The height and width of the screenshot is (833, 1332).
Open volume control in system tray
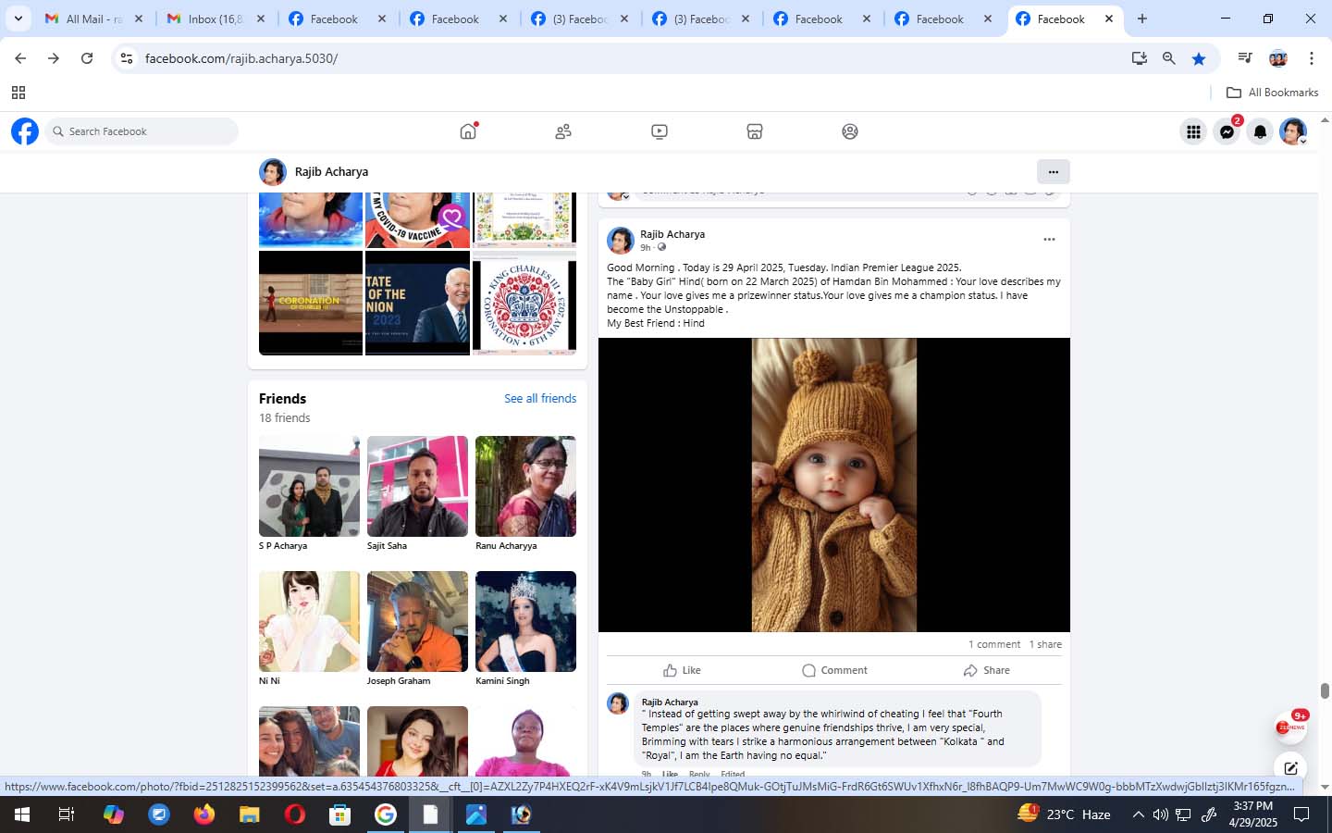click(x=1160, y=814)
